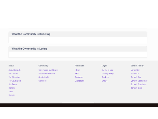158x119 pixels.
Task: Open the Cookies link under Legal
Action: [x=105, y=77]
